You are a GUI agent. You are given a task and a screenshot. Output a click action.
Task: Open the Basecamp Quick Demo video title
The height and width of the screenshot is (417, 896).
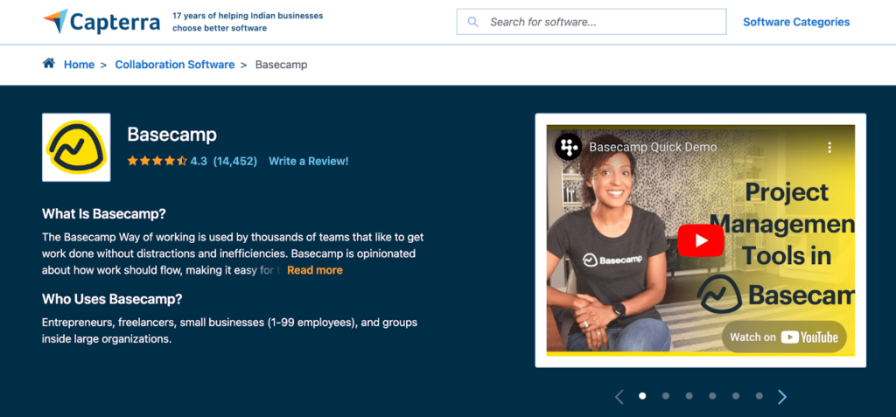point(653,148)
